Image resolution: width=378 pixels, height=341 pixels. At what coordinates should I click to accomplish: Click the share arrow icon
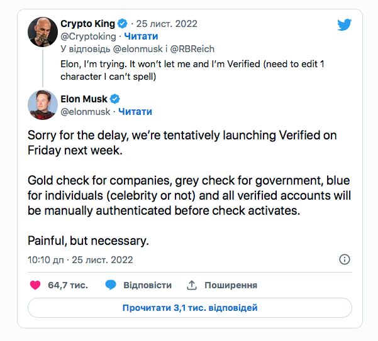pos(192,285)
